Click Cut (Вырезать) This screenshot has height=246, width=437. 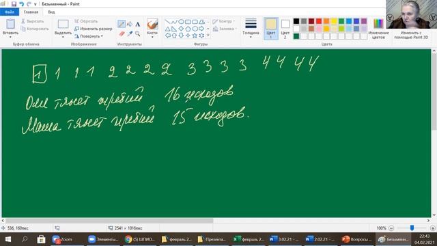[x=33, y=21]
